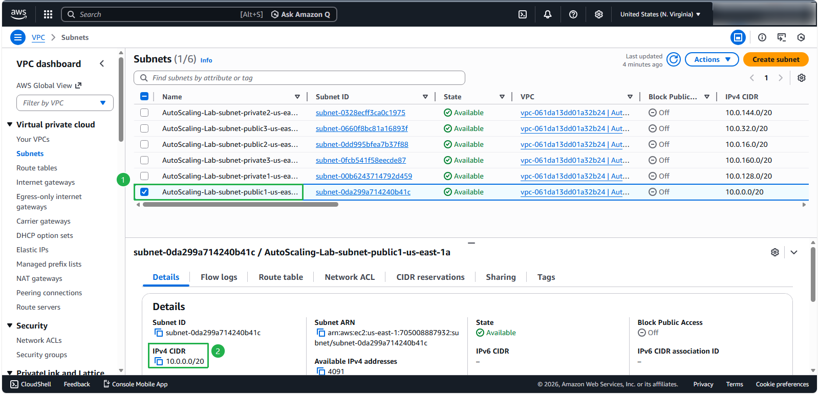Open the info circle icon in the breadcrumb bar
This screenshot has width=819, height=395.
tap(762, 37)
